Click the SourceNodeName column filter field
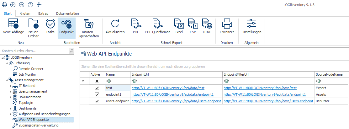Screen dimensions: 349x129 331,81
